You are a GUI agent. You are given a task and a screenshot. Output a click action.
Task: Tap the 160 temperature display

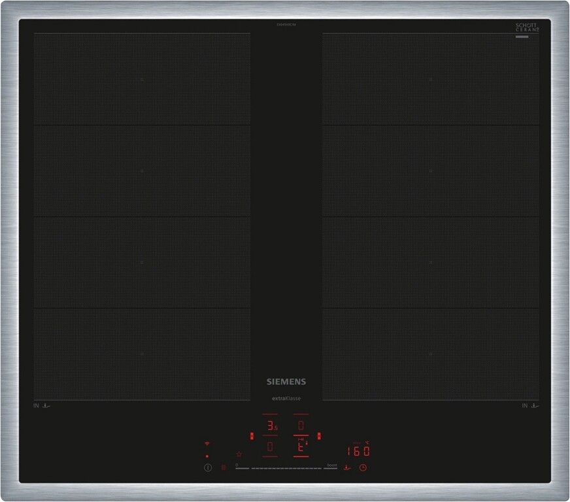pyautogui.click(x=358, y=451)
